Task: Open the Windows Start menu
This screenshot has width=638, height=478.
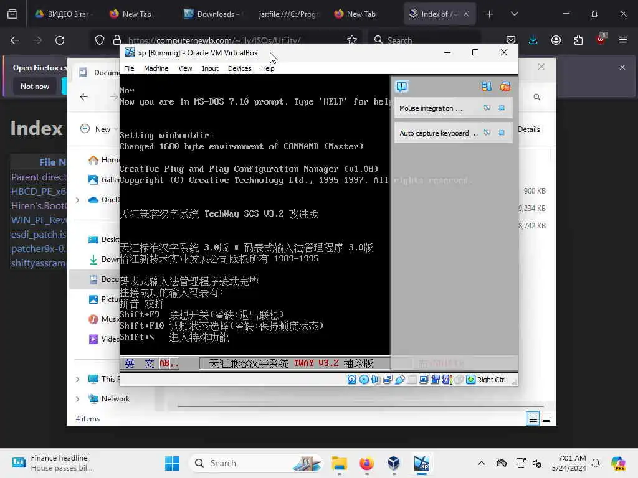Action: [172, 463]
